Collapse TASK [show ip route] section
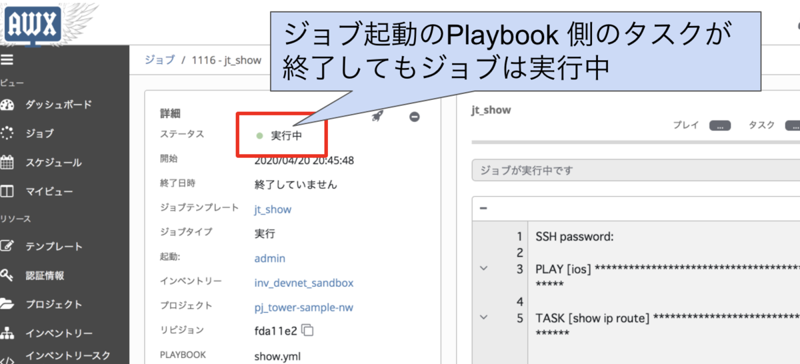 [x=483, y=317]
